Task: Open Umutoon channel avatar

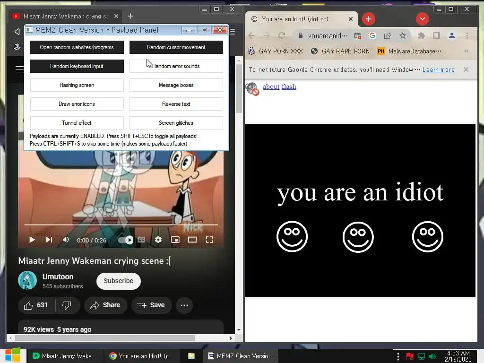Action: click(27, 280)
